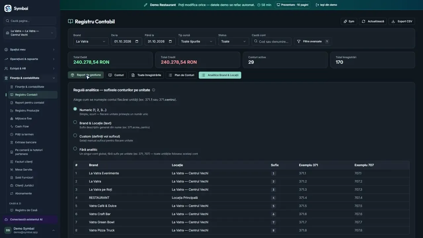423x238 pixels.
Task: Select the Numeric (1, 2, 3...) radio option
Action: 75,109
